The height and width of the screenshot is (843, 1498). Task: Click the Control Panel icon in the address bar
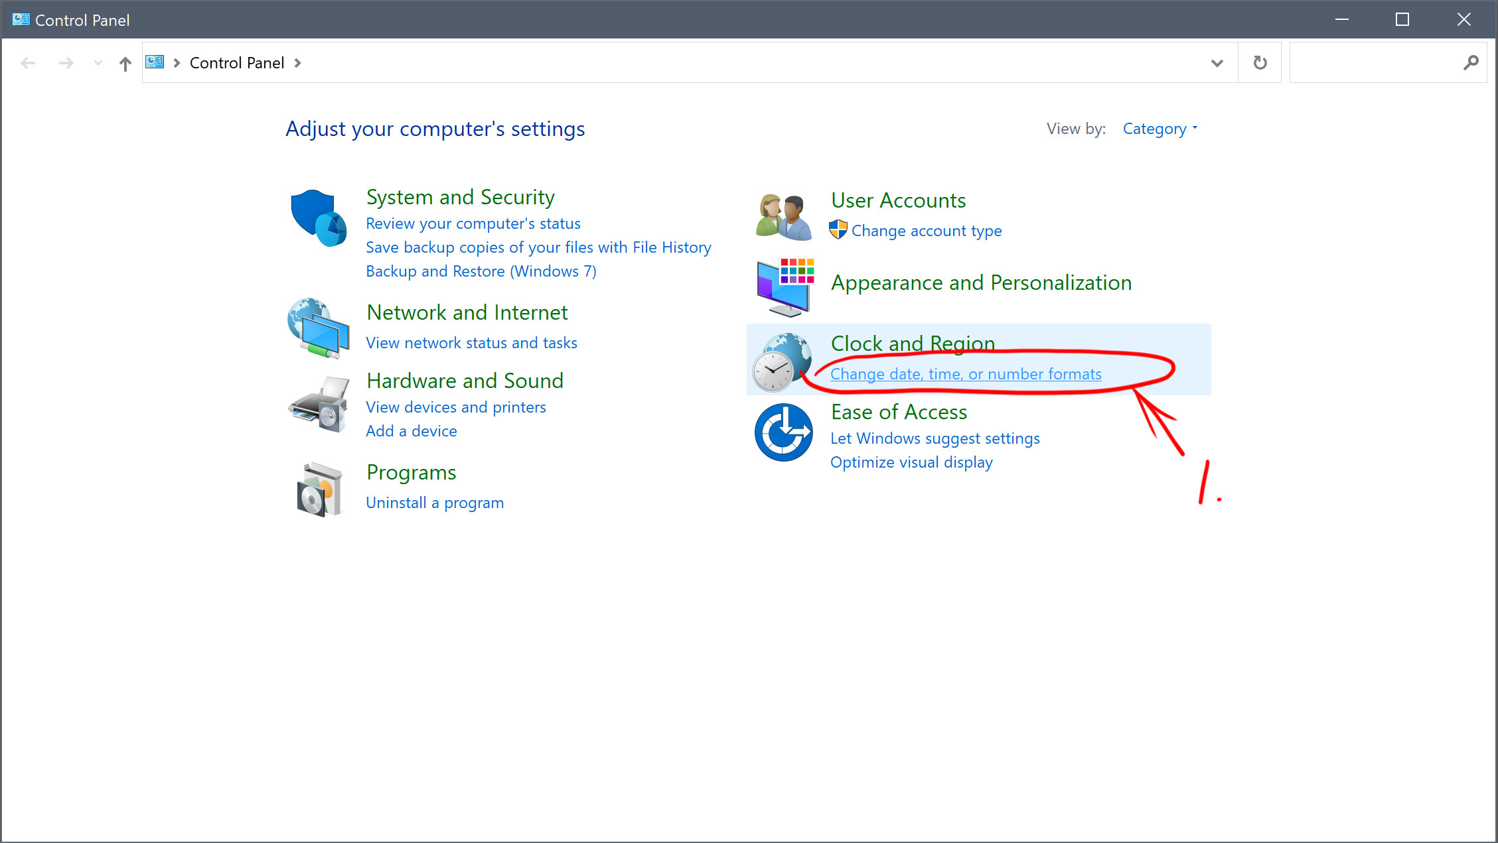tap(155, 62)
